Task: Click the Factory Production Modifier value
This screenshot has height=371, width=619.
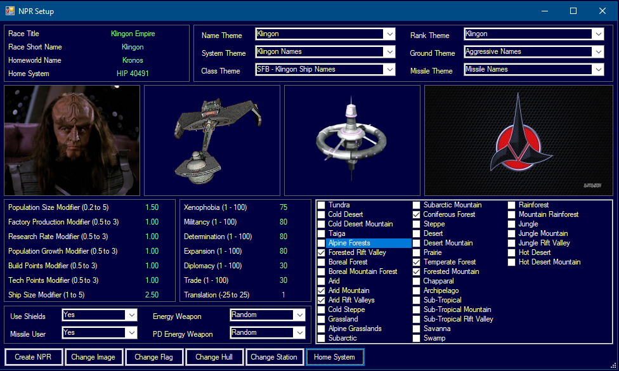Action: point(152,222)
